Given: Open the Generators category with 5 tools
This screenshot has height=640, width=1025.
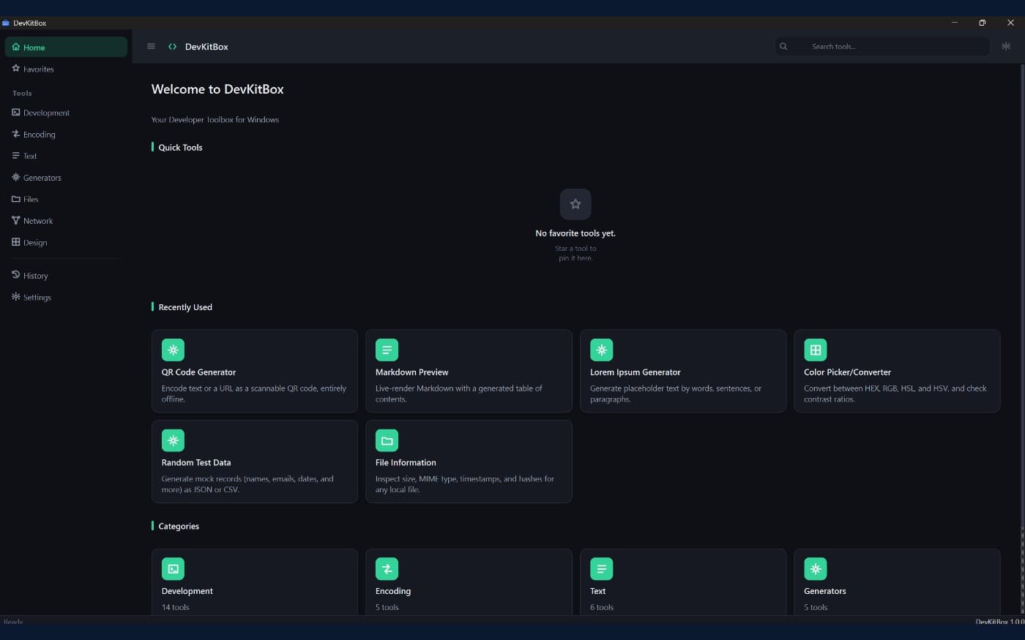Looking at the screenshot, I should tap(897, 582).
